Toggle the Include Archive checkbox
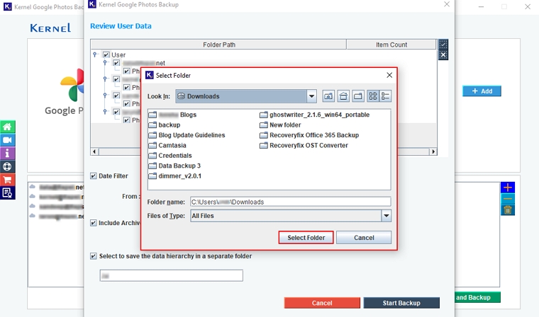Image resolution: width=539 pixels, height=317 pixels. coord(94,223)
